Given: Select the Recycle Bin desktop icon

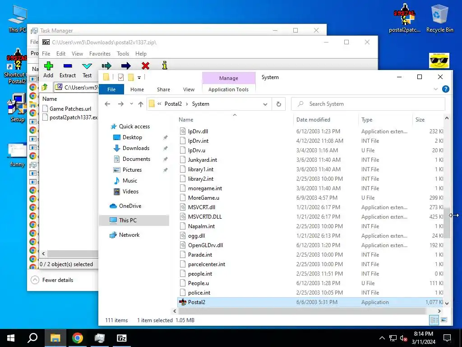Looking at the screenshot, I should (x=439, y=18).
